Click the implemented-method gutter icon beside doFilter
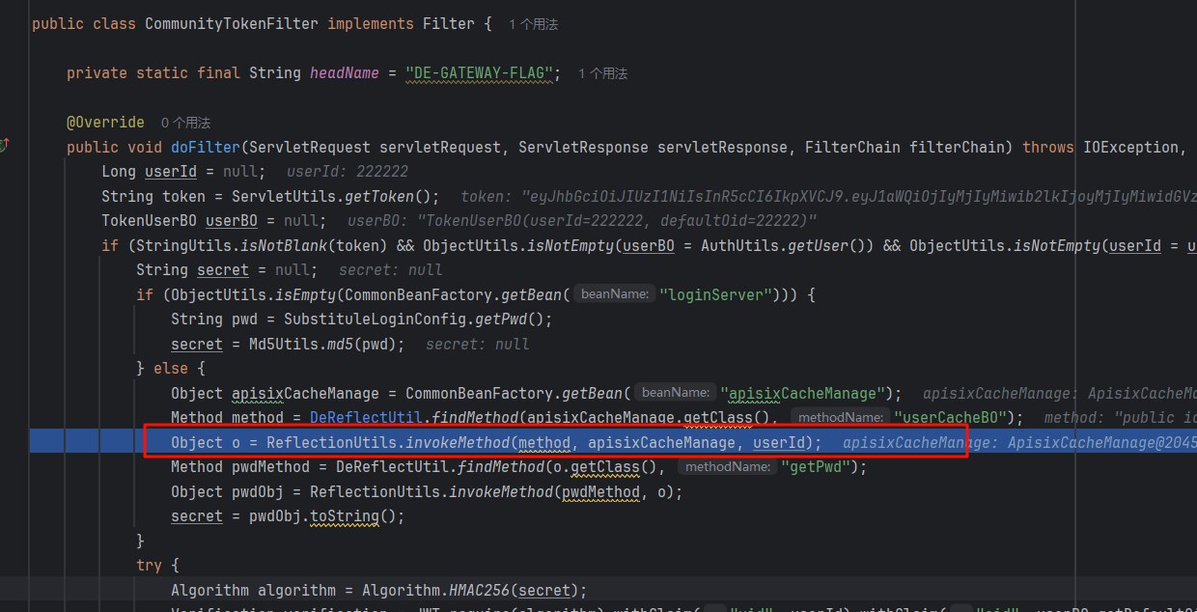Screen dimensions: 1197x612 pyautogui.click(x=5, y=146)
